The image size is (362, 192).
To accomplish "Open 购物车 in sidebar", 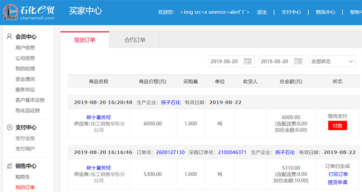I will pos(22,177).
